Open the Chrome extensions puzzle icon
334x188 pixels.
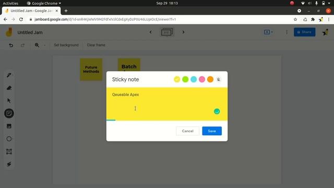[x=313, y=19]
